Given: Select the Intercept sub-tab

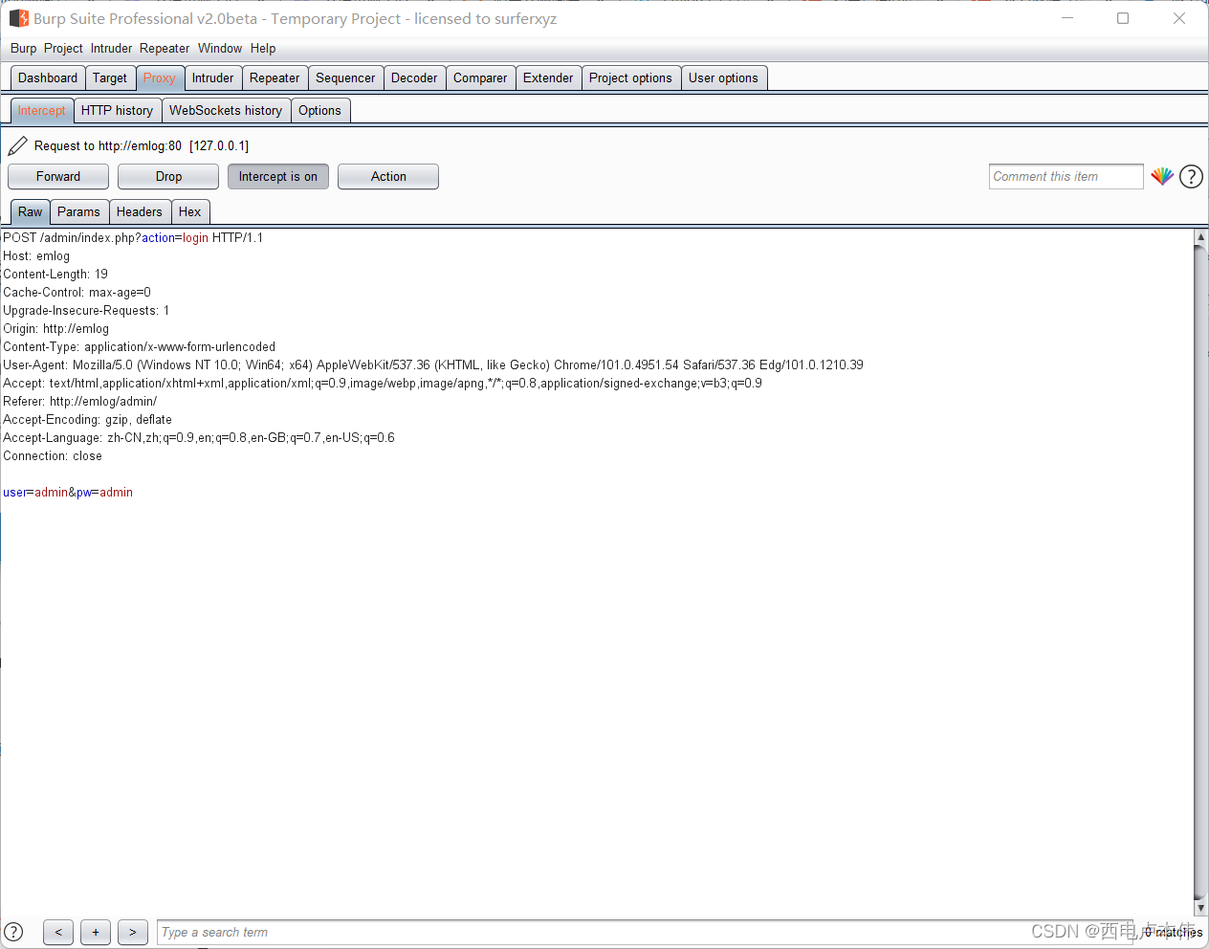Looking at the screenshot, I should coord(42,111).
